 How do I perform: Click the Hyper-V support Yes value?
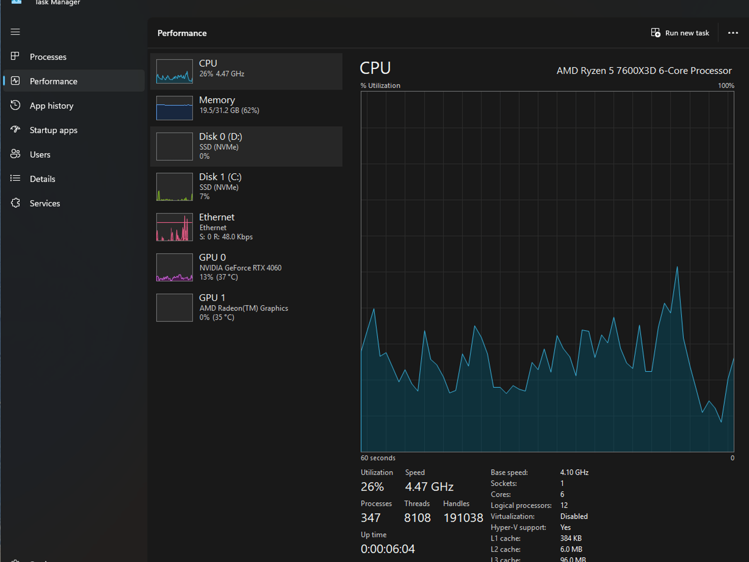[565, 527]
